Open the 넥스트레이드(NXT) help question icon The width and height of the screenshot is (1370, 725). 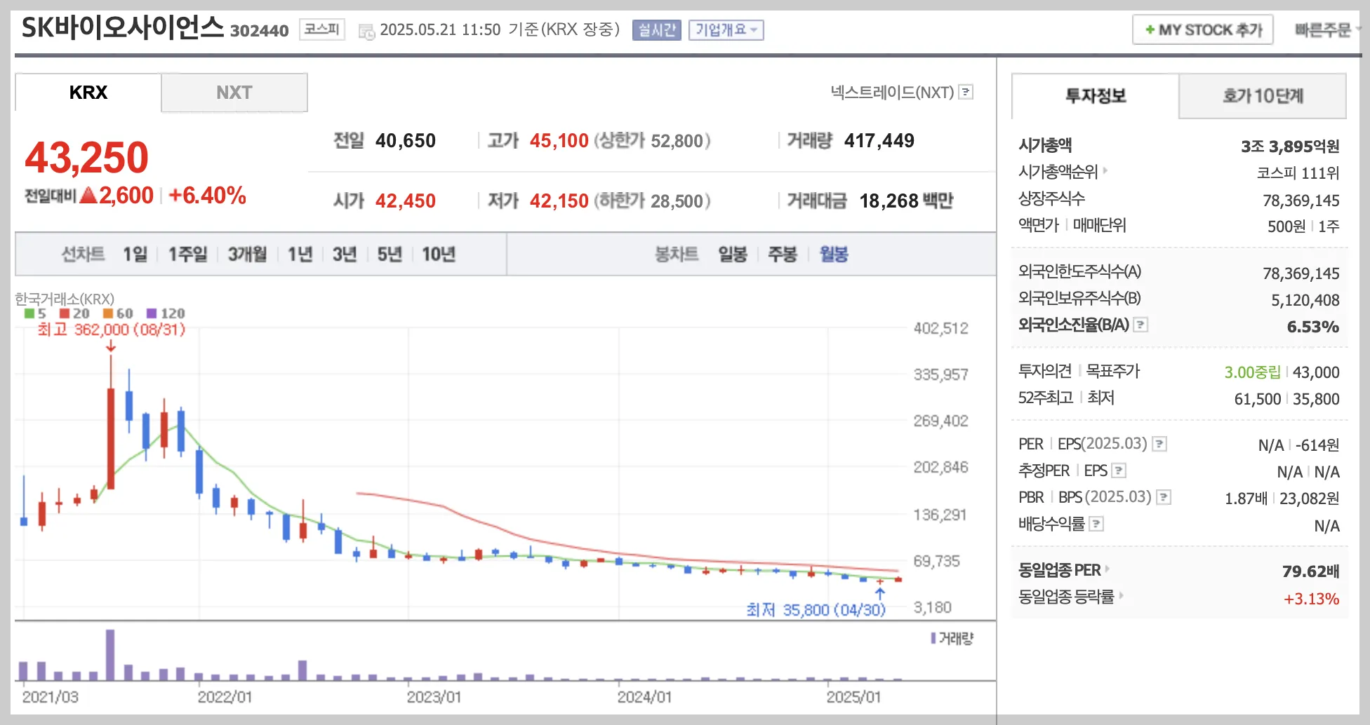(966, 92)
